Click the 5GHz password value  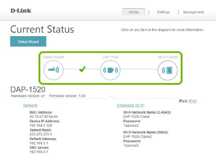tap(131, 145)
